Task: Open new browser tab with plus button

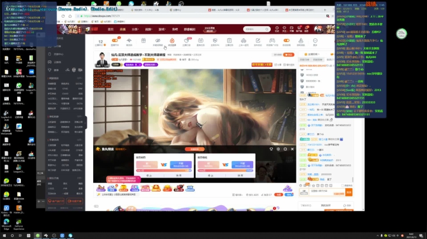Action: pos(325,10)
